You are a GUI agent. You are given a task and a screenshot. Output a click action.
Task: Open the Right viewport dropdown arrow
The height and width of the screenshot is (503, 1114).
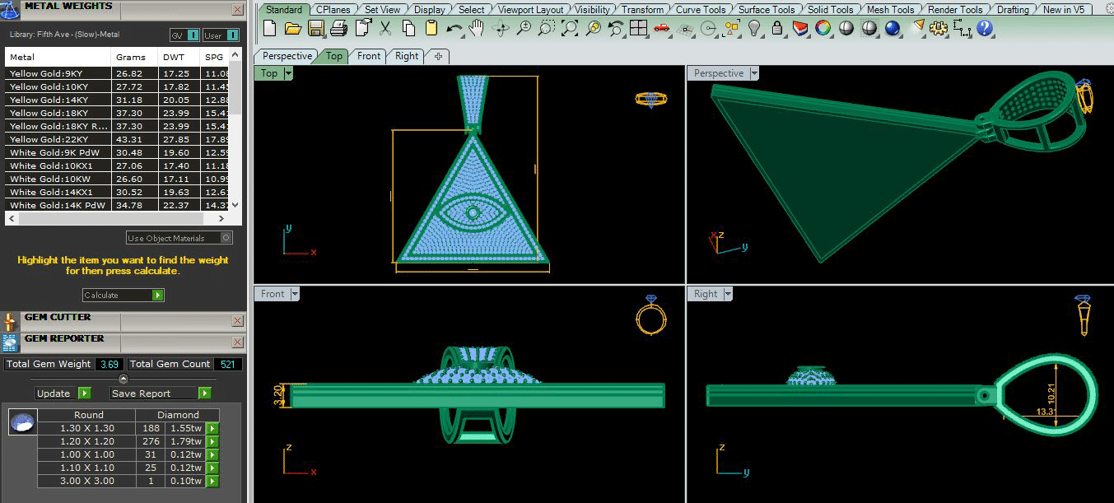point(728,294)
